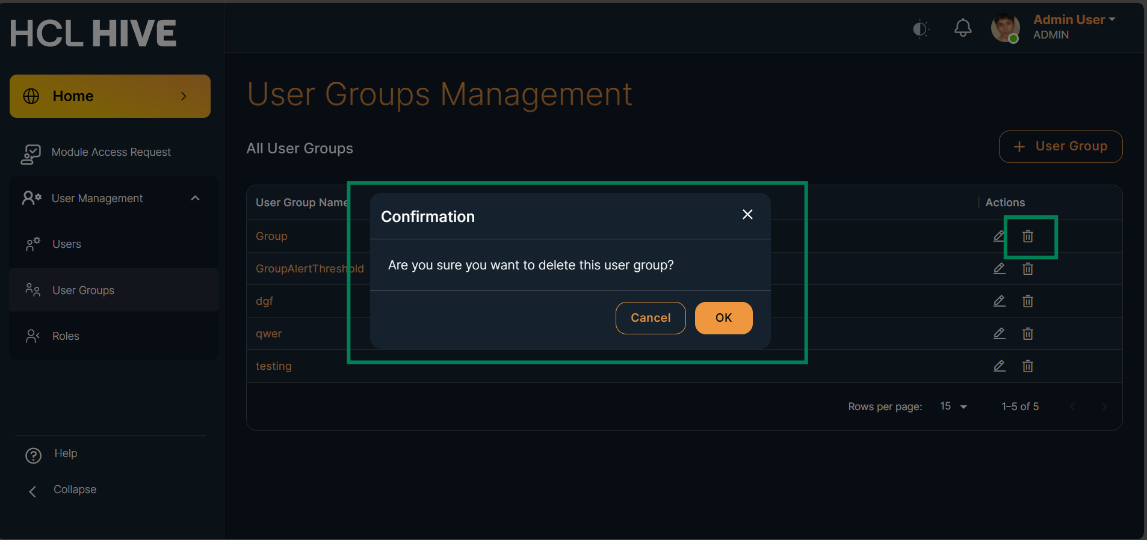Image resolution: width=1147 pixels, height=540 pixels.
Task: Edit the GroupAlertThreshold row
Action: point(999,269)
